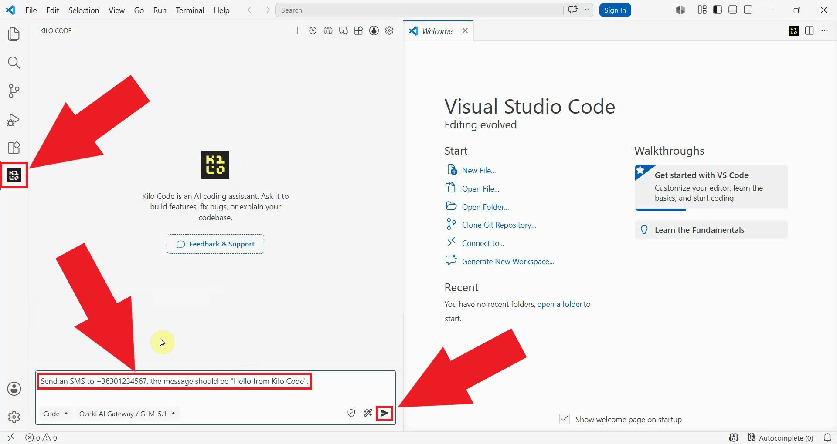
Task: Click the Sign In button
Action: [615, 10]
